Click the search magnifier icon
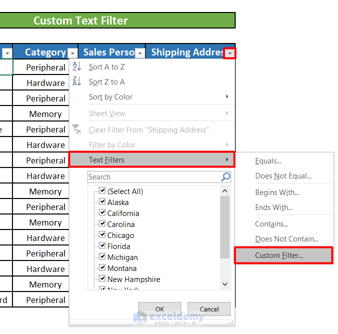Image resolution: width=338 pixels, height=334 pixels. [x=226, y=177]
